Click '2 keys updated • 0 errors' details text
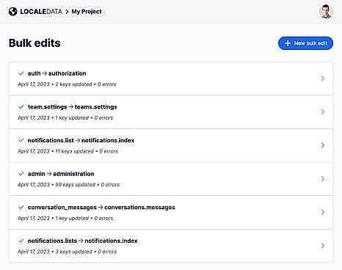Screen dimensions: 342x270 pos(86,84)
